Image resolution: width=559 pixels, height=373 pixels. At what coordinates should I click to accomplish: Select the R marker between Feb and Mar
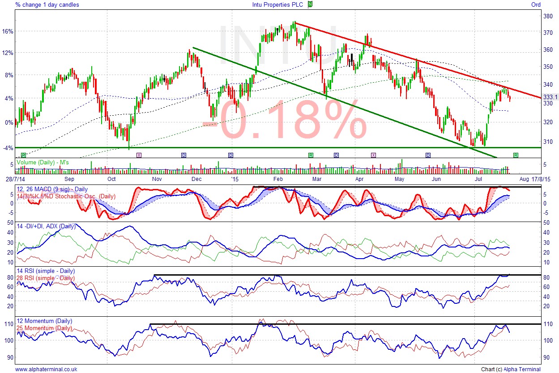click(310, 155)
